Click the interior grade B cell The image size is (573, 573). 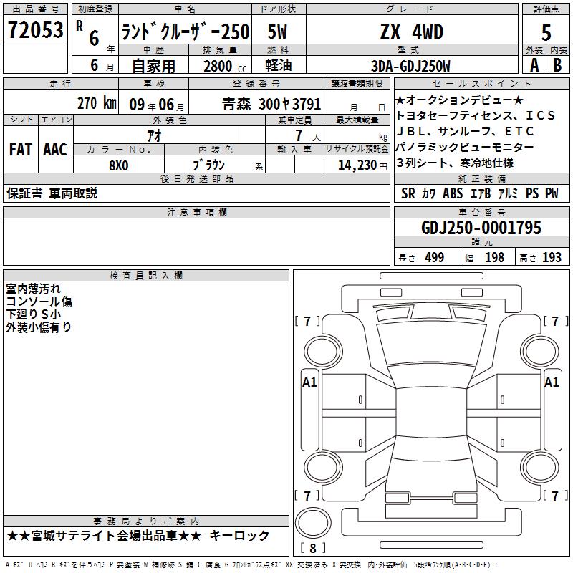(x=558, y=65)
